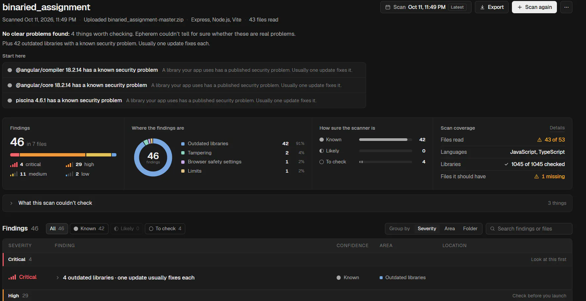The image size is (586, 301).
Task: Click the severity bars icon next to 11 medium
Action: (x=14, y=174)
